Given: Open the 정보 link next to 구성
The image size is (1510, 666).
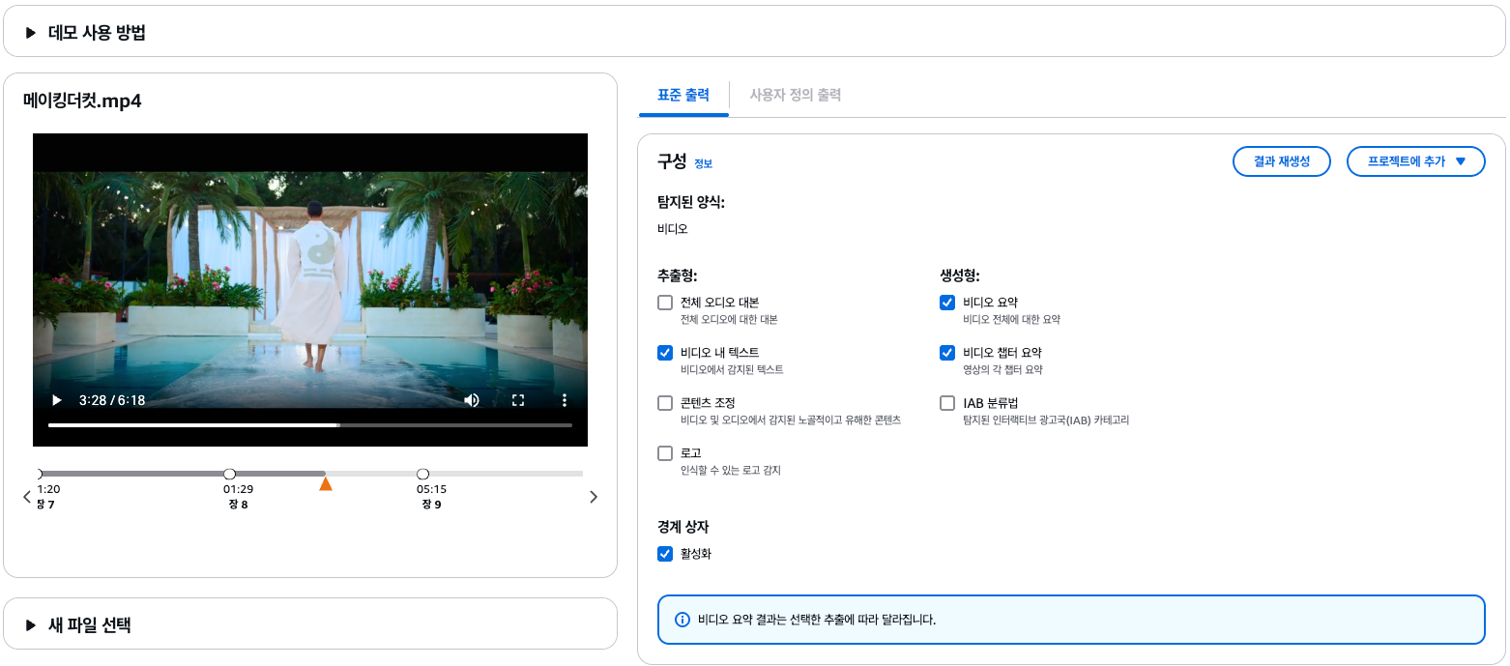Looking at the screenshot, I should coord(703,163).
